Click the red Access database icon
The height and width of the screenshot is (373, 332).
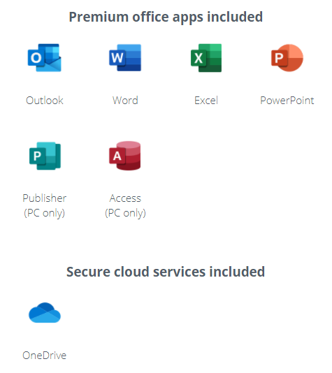125,156
